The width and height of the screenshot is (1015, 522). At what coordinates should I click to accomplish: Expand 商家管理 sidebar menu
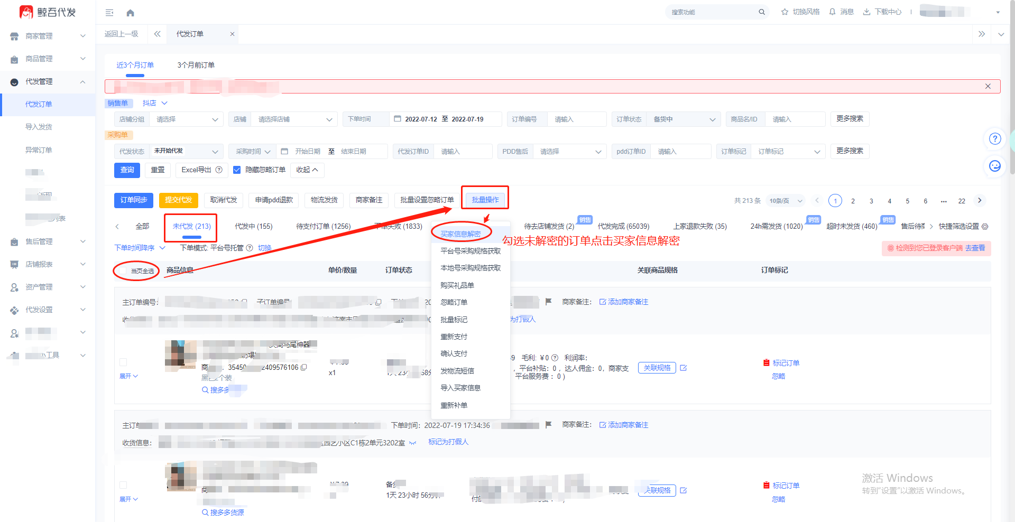[48, 36]
